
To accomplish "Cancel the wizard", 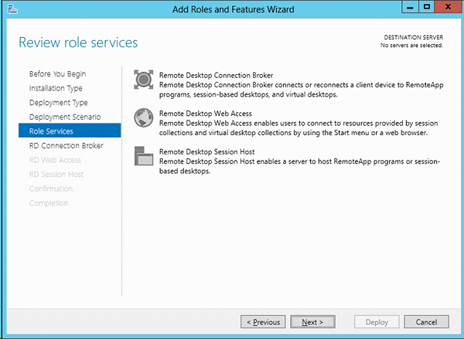I will (x=426, y=322).
